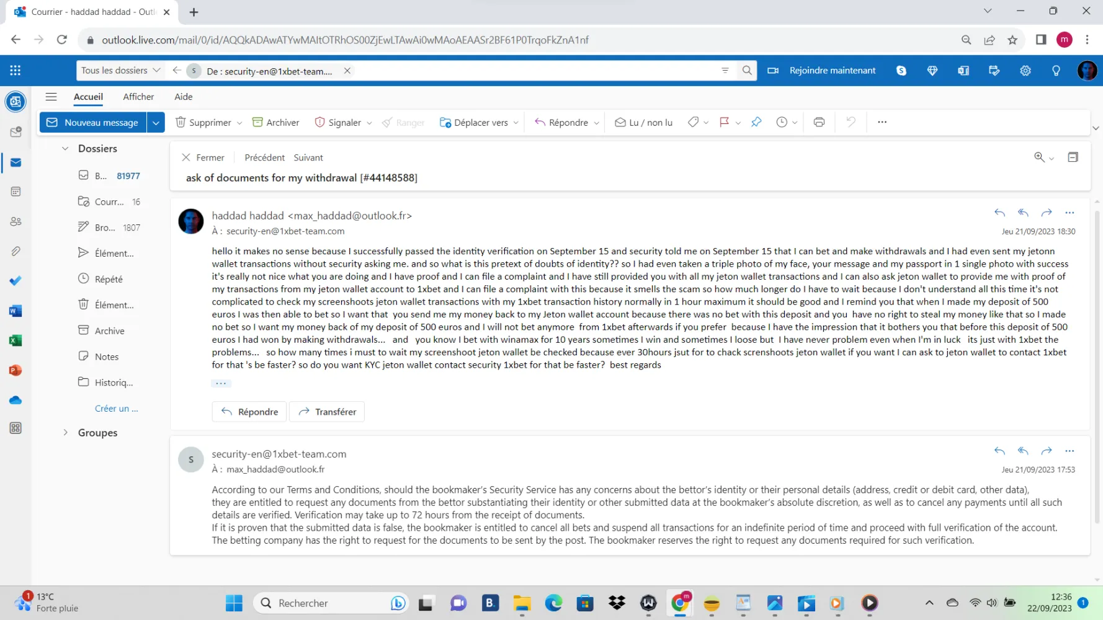
Task: Click Créer un new folder link
Action: tap(116, 409)
